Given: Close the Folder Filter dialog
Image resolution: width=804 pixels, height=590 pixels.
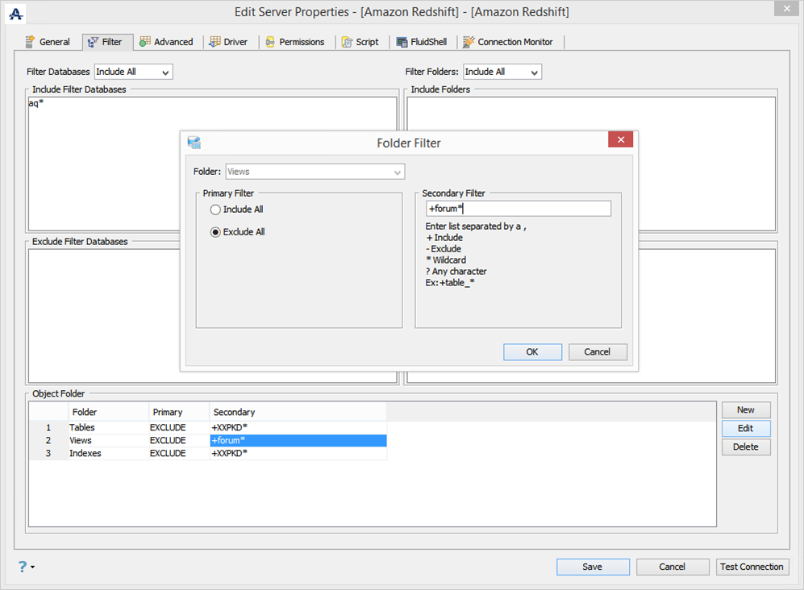Looking at the screenshot, I should click(x=620, y=139).
